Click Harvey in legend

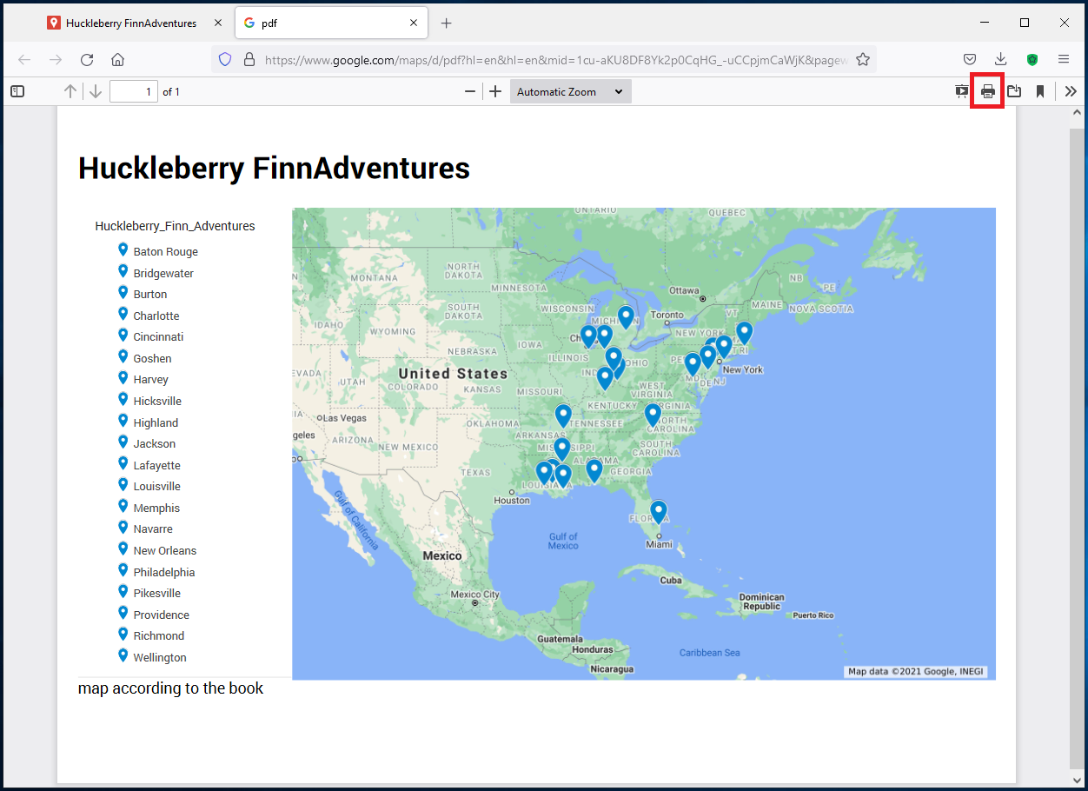coord(151,380)
